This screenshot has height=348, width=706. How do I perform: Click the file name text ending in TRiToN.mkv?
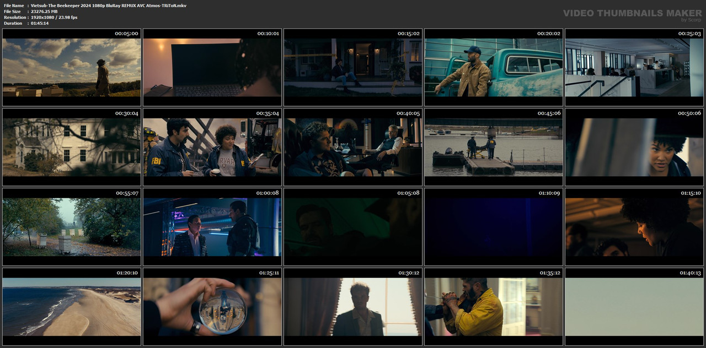coord(109,6)
